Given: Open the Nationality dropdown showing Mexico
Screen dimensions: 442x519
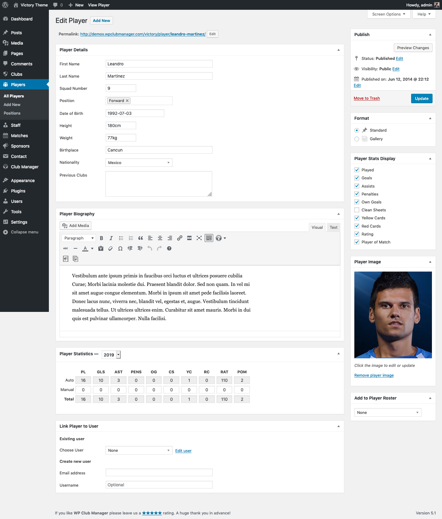Looking at the screenshot, I should click(139, 163).
